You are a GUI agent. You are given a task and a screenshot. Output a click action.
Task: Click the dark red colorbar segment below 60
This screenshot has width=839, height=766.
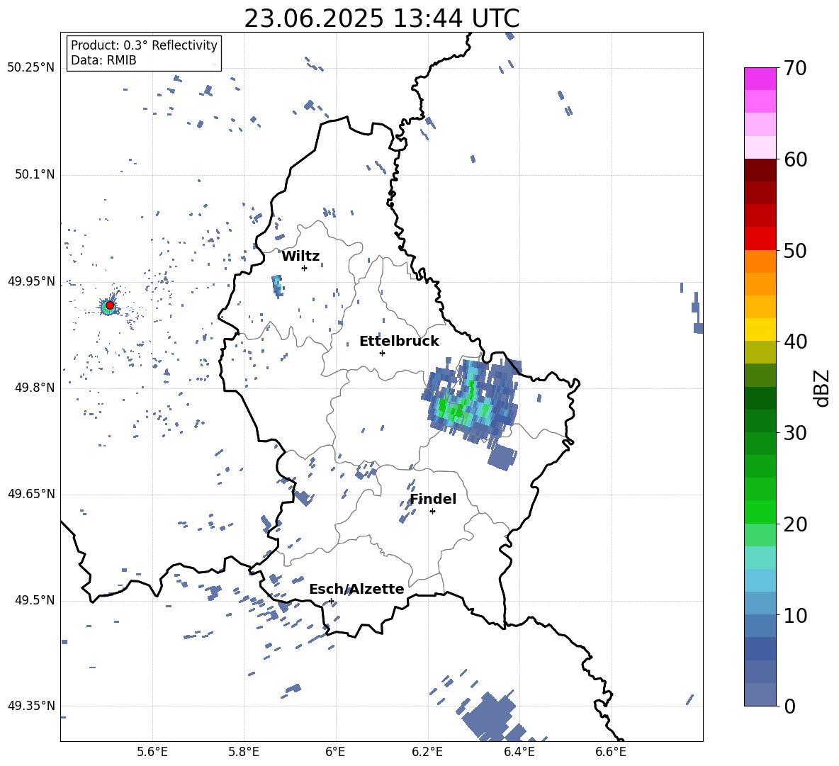click(760, 170)
